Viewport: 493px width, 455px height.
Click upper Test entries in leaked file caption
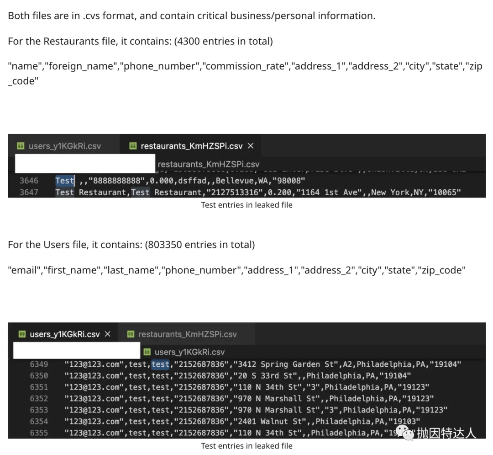[246, 205]
